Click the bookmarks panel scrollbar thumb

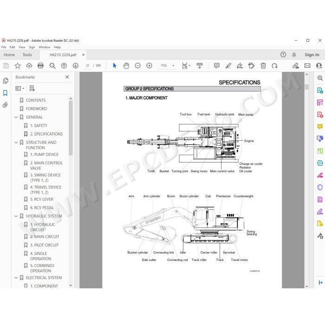click(71, 128)
